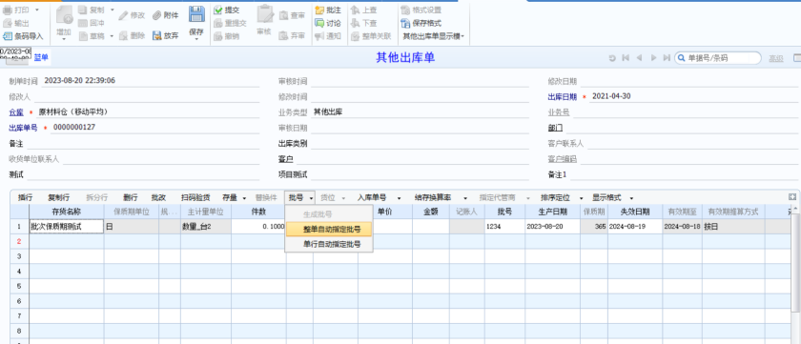The height and width of the screenshot is (344, 801).
Task: Click the 单据号/条码 search field
Action: click(718, 58)
